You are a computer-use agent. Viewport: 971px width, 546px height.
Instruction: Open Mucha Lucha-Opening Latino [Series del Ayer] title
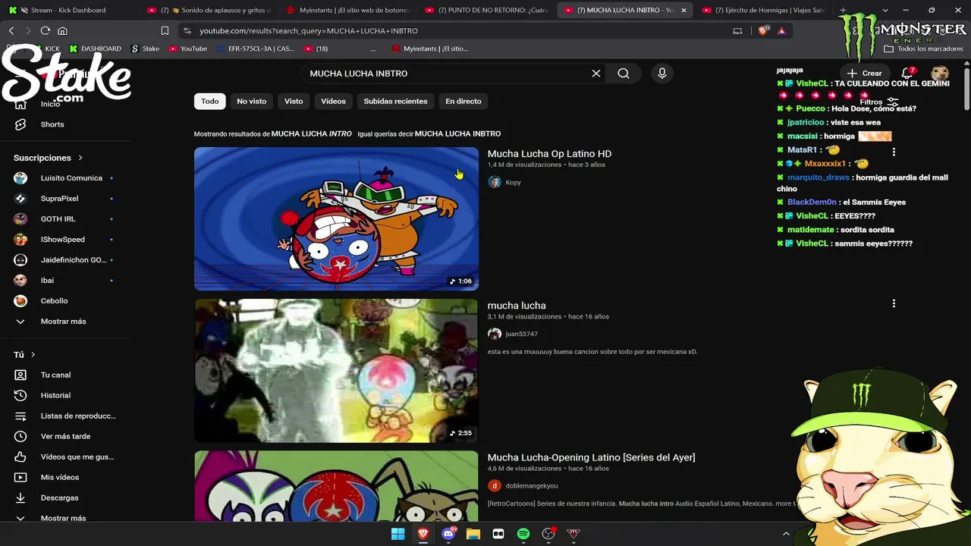[591, 457]
